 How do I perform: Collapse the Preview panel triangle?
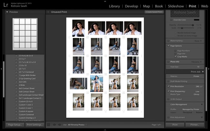coord(7,12)
